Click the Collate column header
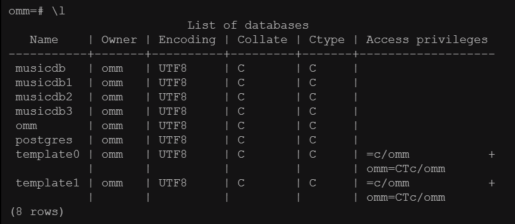The width and height of the screenshot is (515, 224). [263, 40]
